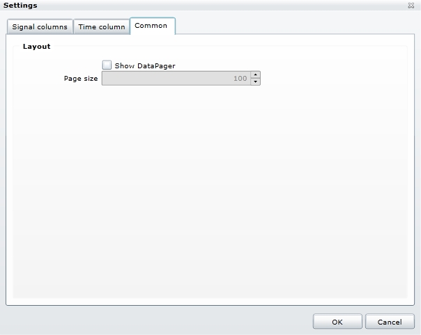Click blank area right of the Common tab

[x=293, y=26]
